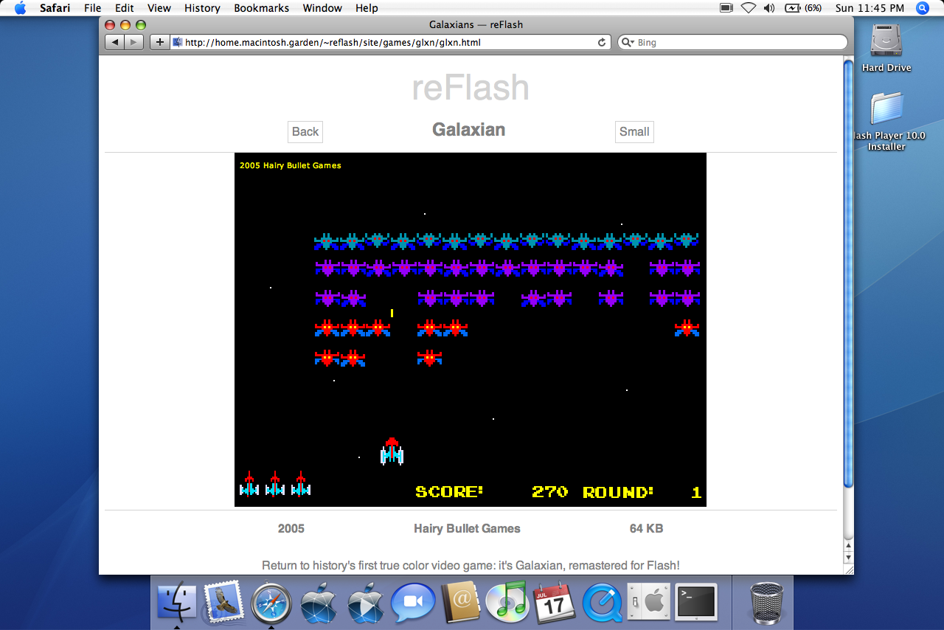
Task: Click the display status icon in menu bar
Action: coord(726,8)
